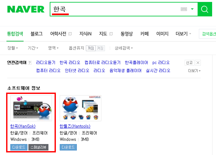Switch to the 블로그 tab
216x155 pixels.
click(36, 34)
